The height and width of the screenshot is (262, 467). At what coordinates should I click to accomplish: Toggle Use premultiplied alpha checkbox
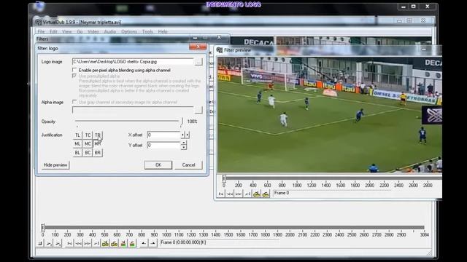(x=74, y=76)
